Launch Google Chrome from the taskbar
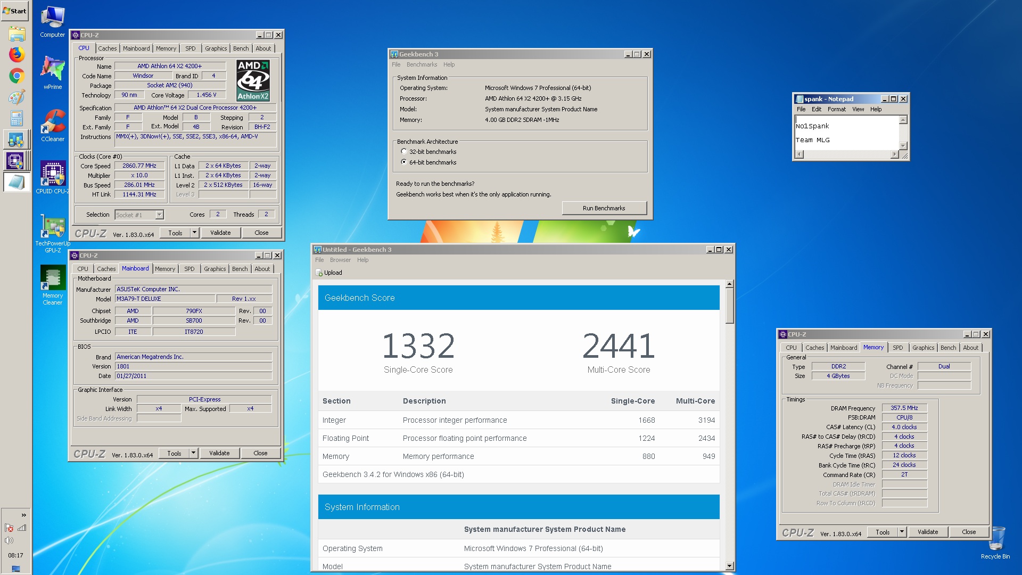1022x575 pixels. 17,76
